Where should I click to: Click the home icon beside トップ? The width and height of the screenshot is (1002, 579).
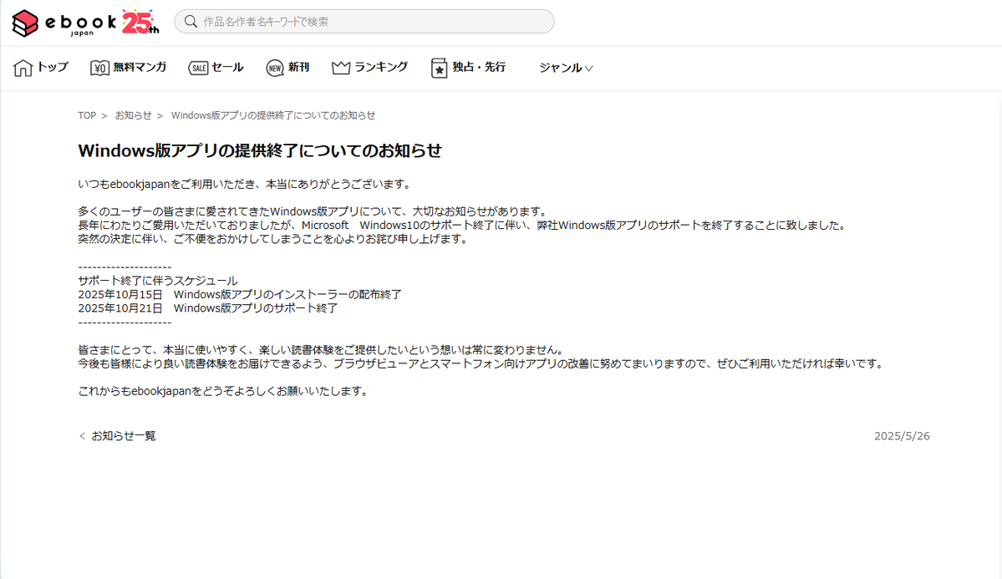point(23,68)
